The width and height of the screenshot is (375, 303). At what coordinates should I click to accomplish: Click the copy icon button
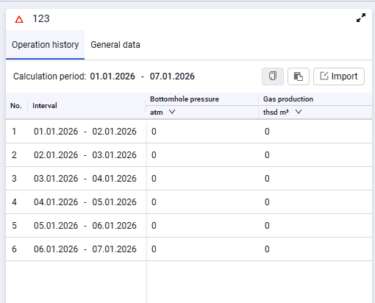click(273, 76)
